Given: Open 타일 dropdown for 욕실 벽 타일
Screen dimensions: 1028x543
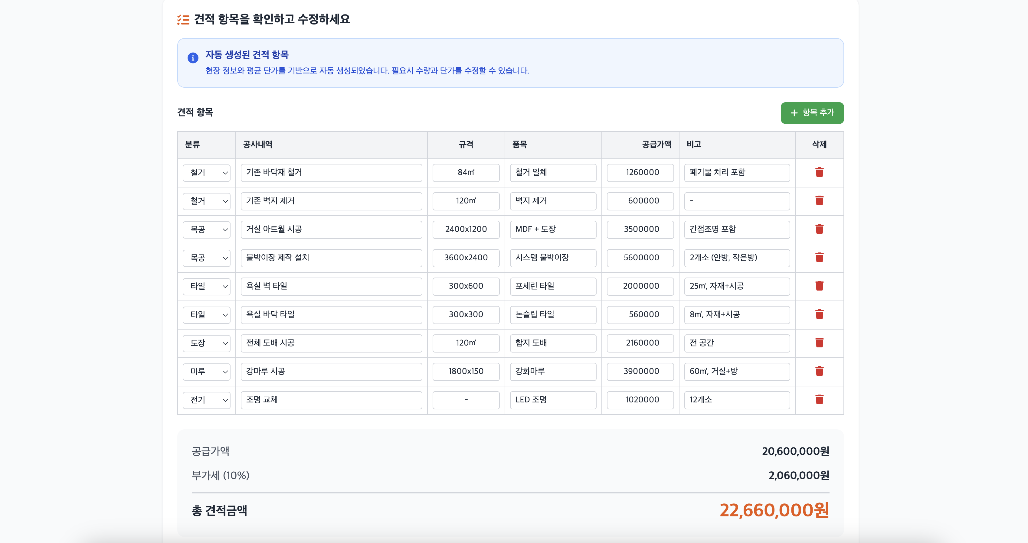Looking at the screenshot, I should click(x=206, y=286).
